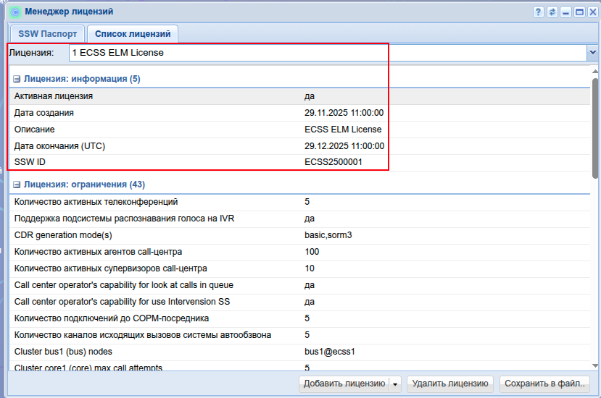This screenshot has height=398, width=601.
Task: Click the value 29.12.2025 11:00:00
Action: click(344, 146)
